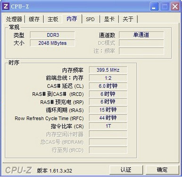Click the 1T command rate value
The width and height of the screenshot is (182, 177).
pyautogui.click(x=108, y=126)
